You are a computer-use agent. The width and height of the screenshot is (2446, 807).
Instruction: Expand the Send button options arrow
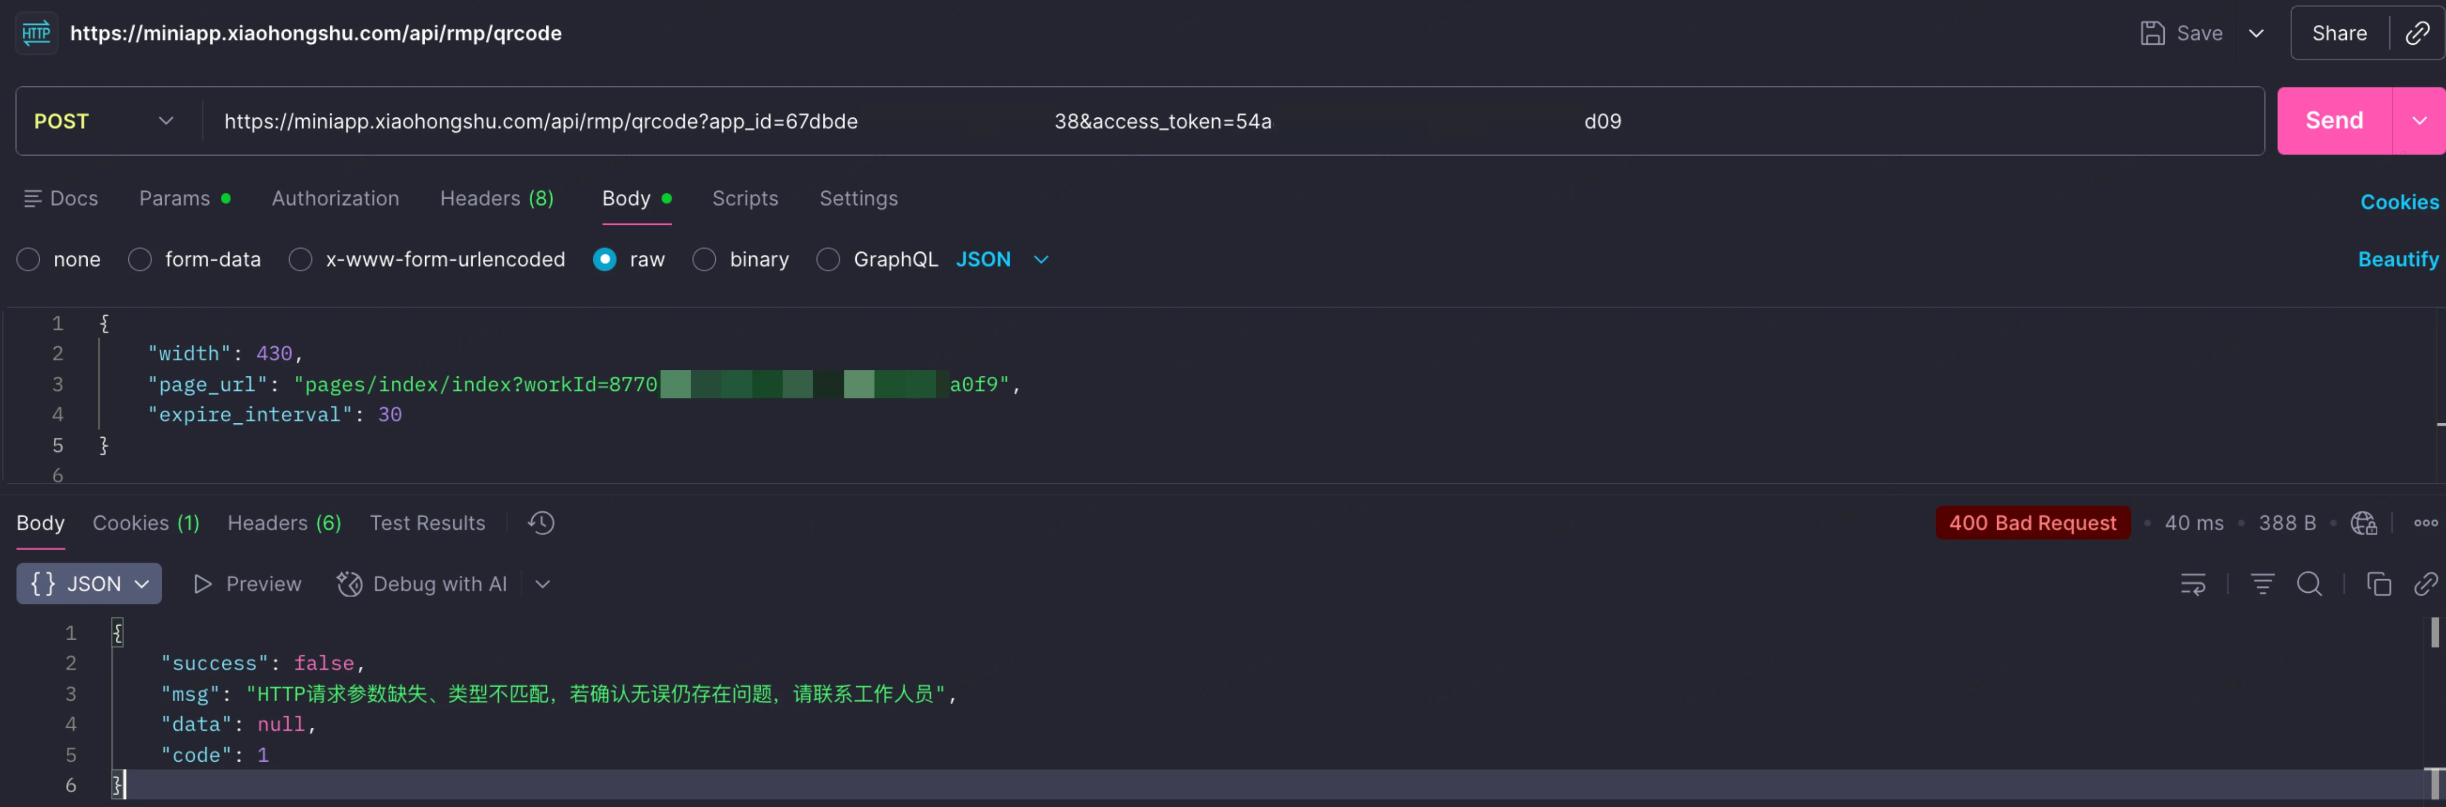coord(2418,121)
